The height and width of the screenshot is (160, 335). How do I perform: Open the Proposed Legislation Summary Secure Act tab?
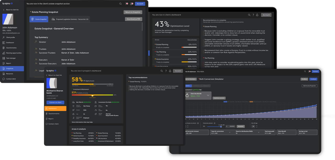click(70, 19)
